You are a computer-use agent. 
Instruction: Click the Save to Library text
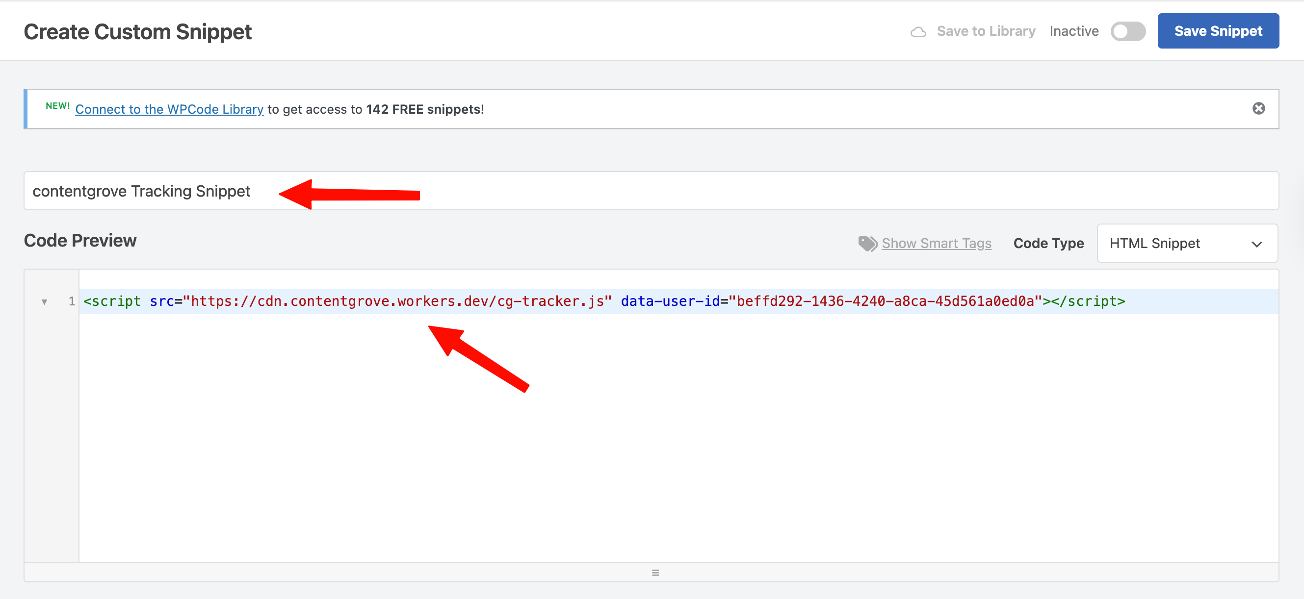click(986, 31)
